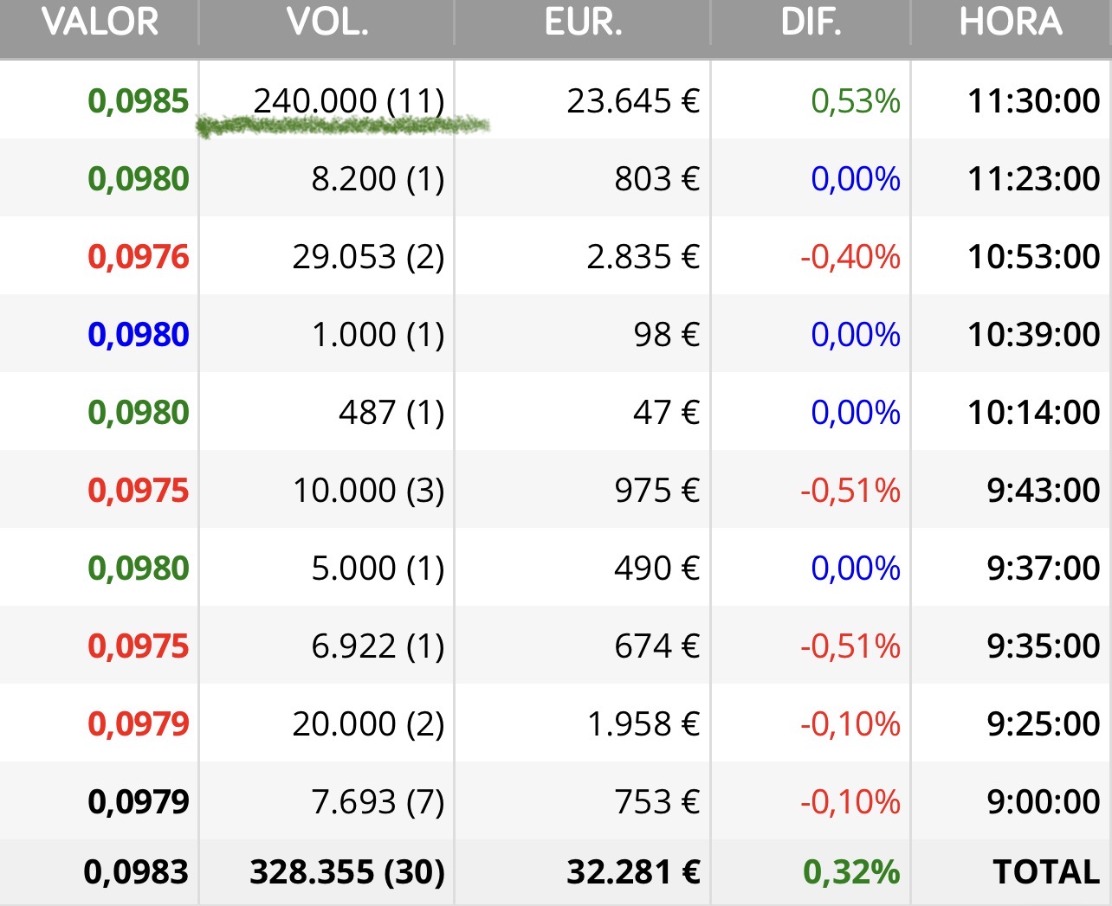1112x906 pixels.
Task: Select the green 0,53% difference
Action: pyautogui.click(x=856, y=101)
